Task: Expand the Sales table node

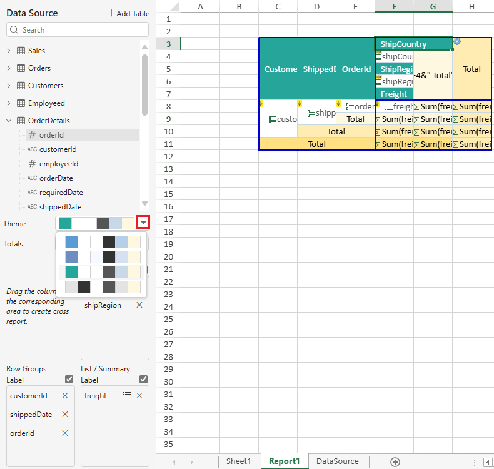Action: [9, 51]
